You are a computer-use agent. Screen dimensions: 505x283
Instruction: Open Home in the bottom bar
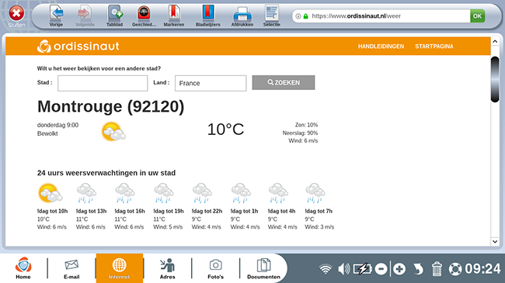pyautogui.click(x=23, y=268)
